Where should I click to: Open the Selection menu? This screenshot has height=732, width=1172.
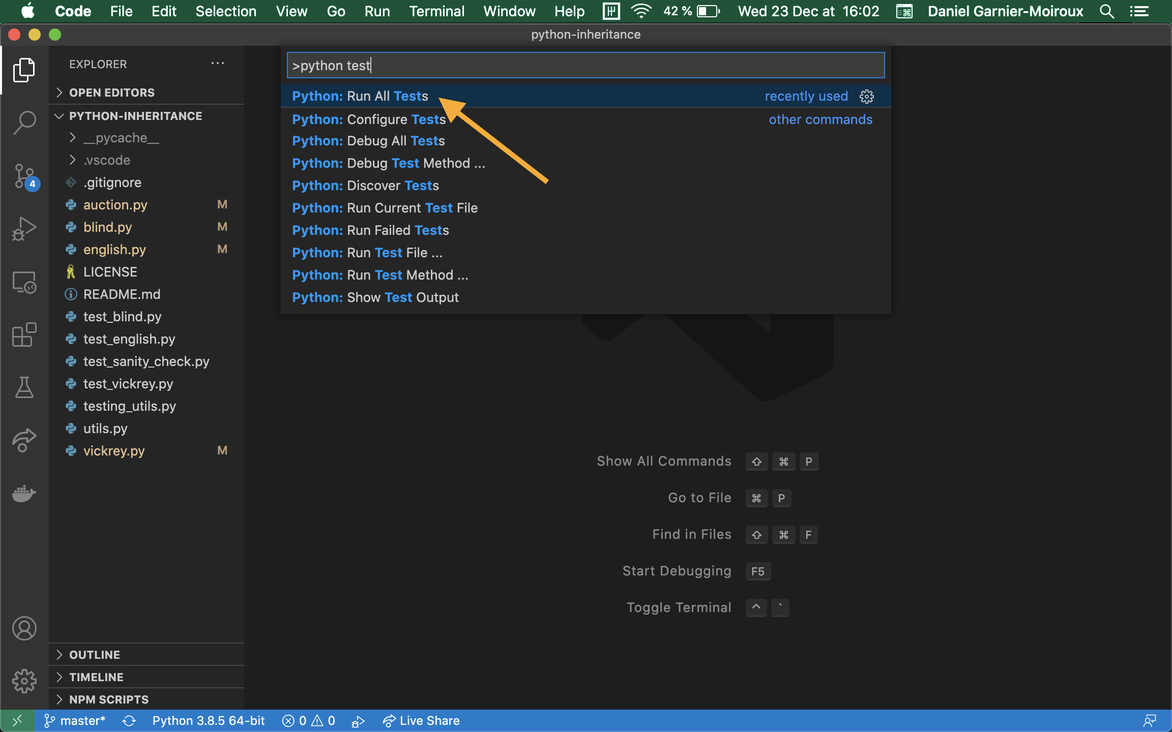click(225, 11)
